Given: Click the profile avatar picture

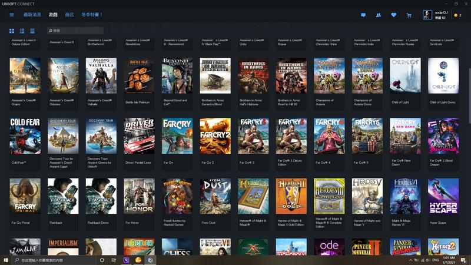Looking at the screenshot, I should click(427, 15).
